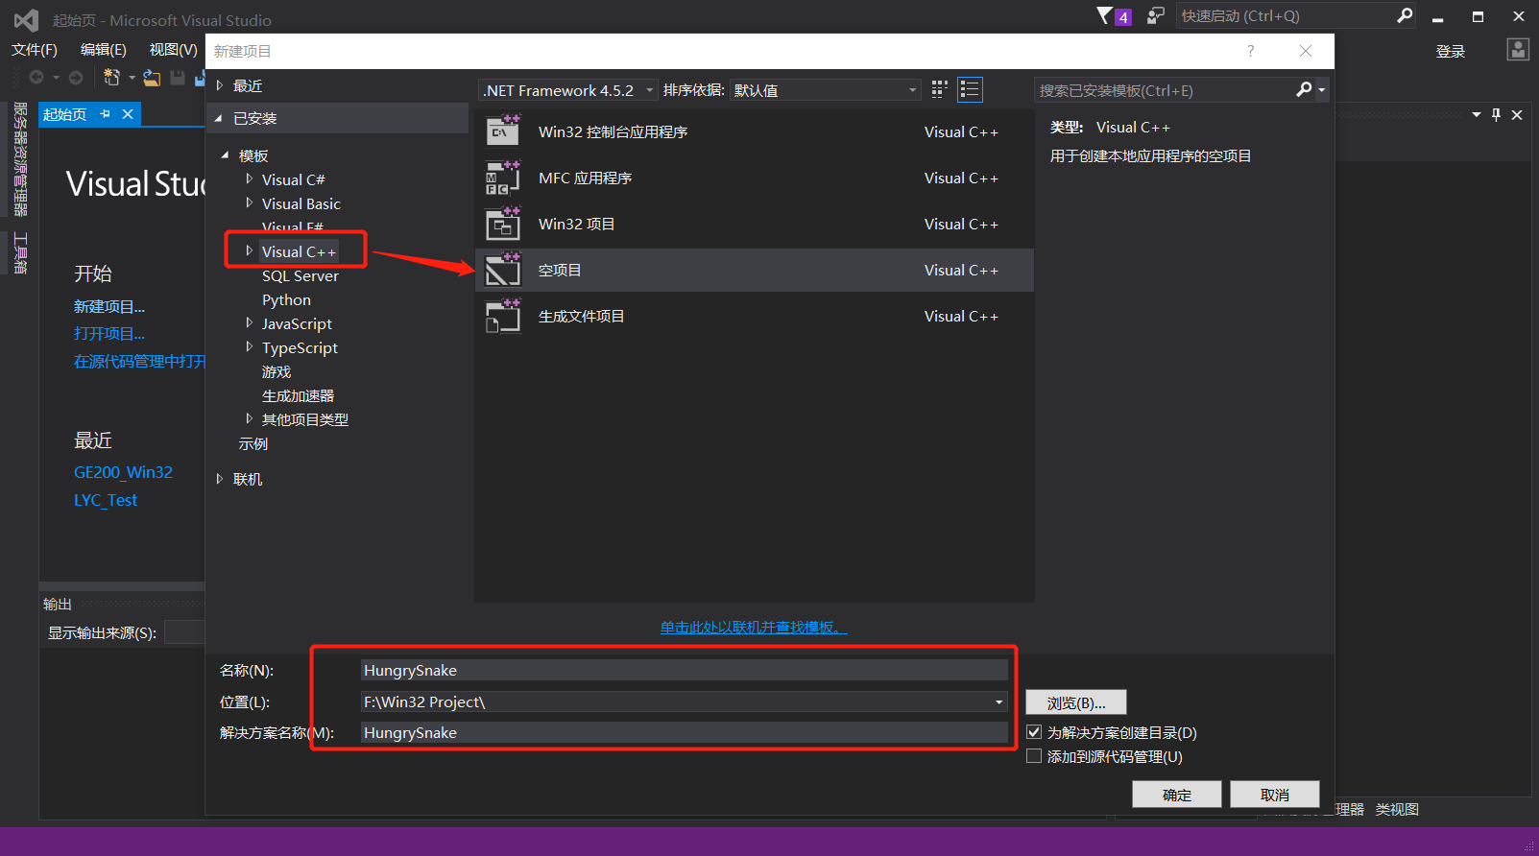1539x856 pixels.
Task: Close the right side panel
Action: (1517, 114)
